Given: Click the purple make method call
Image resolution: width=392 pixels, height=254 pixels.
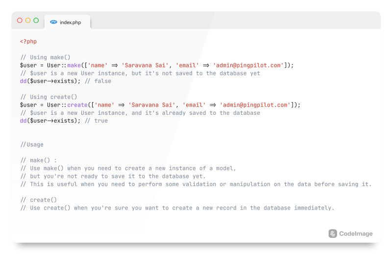Looking at the screenshot, I should (x=74, y=65).
